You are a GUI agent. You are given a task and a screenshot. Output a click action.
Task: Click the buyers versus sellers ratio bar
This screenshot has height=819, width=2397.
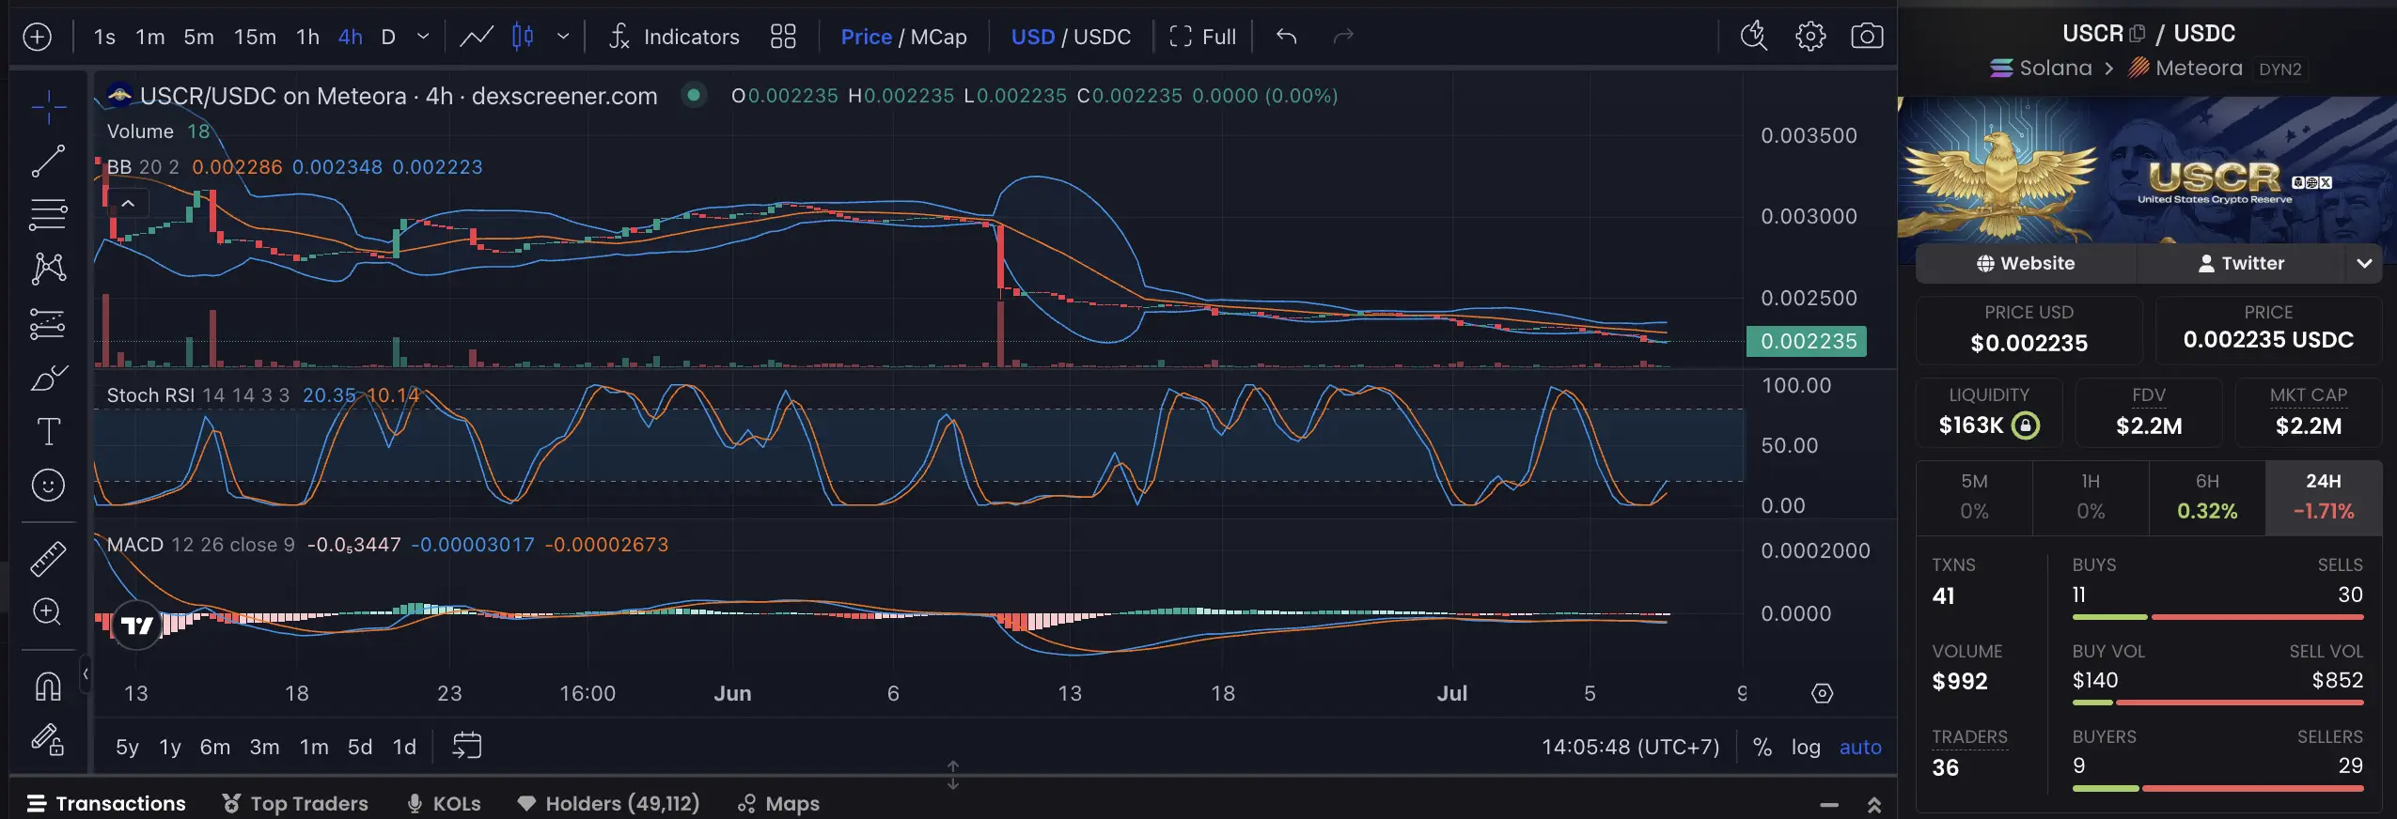point(2217,788)
